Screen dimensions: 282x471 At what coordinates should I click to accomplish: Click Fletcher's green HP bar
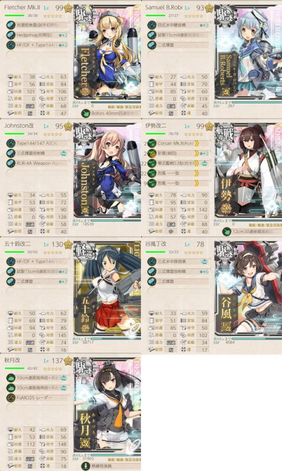point(14,15)
